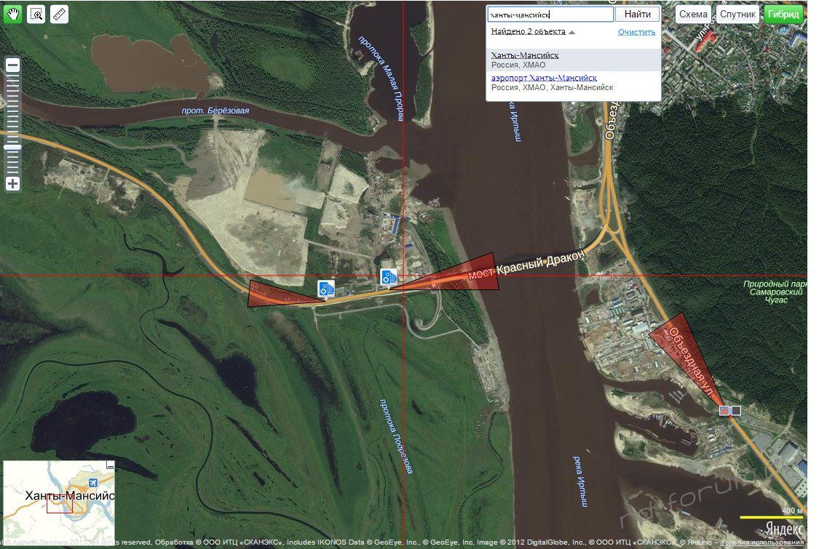Click the Яндекс logo
This screenshot has width=819, height=549.
784,529
